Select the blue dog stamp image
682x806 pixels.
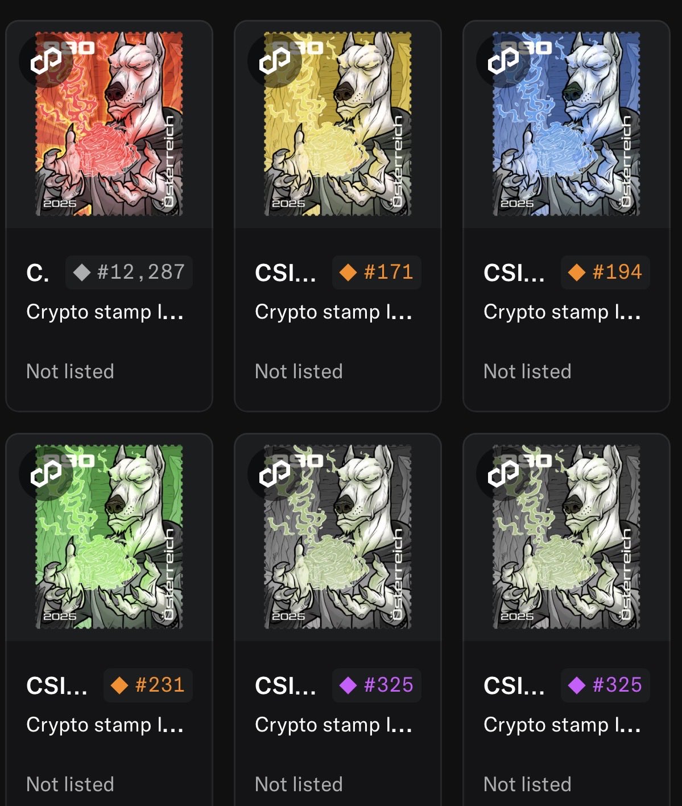(567, 124)
